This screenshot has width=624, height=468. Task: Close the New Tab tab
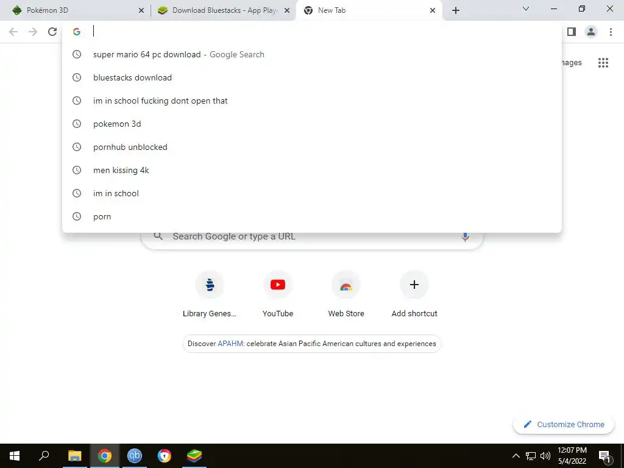[433, 10]
